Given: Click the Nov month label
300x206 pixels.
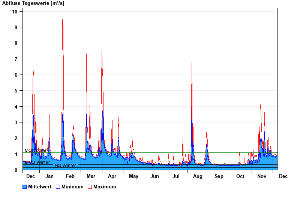Looking at the screenshot, I should [261, 176].
